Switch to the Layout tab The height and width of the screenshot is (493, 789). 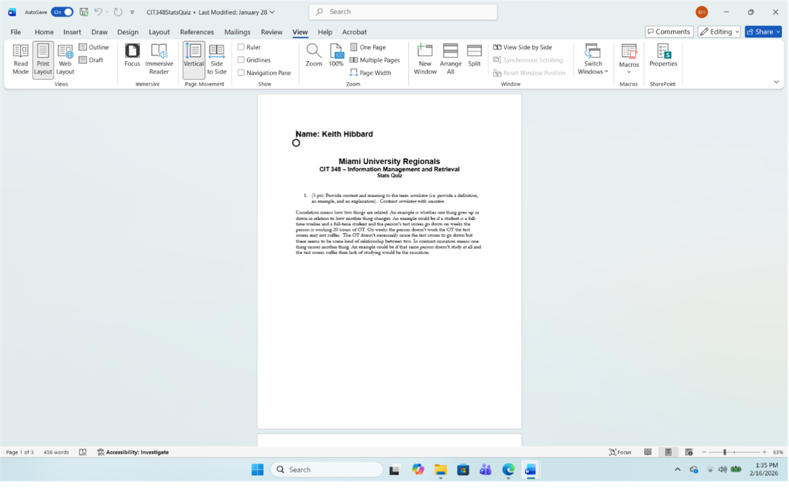(159, 32)
